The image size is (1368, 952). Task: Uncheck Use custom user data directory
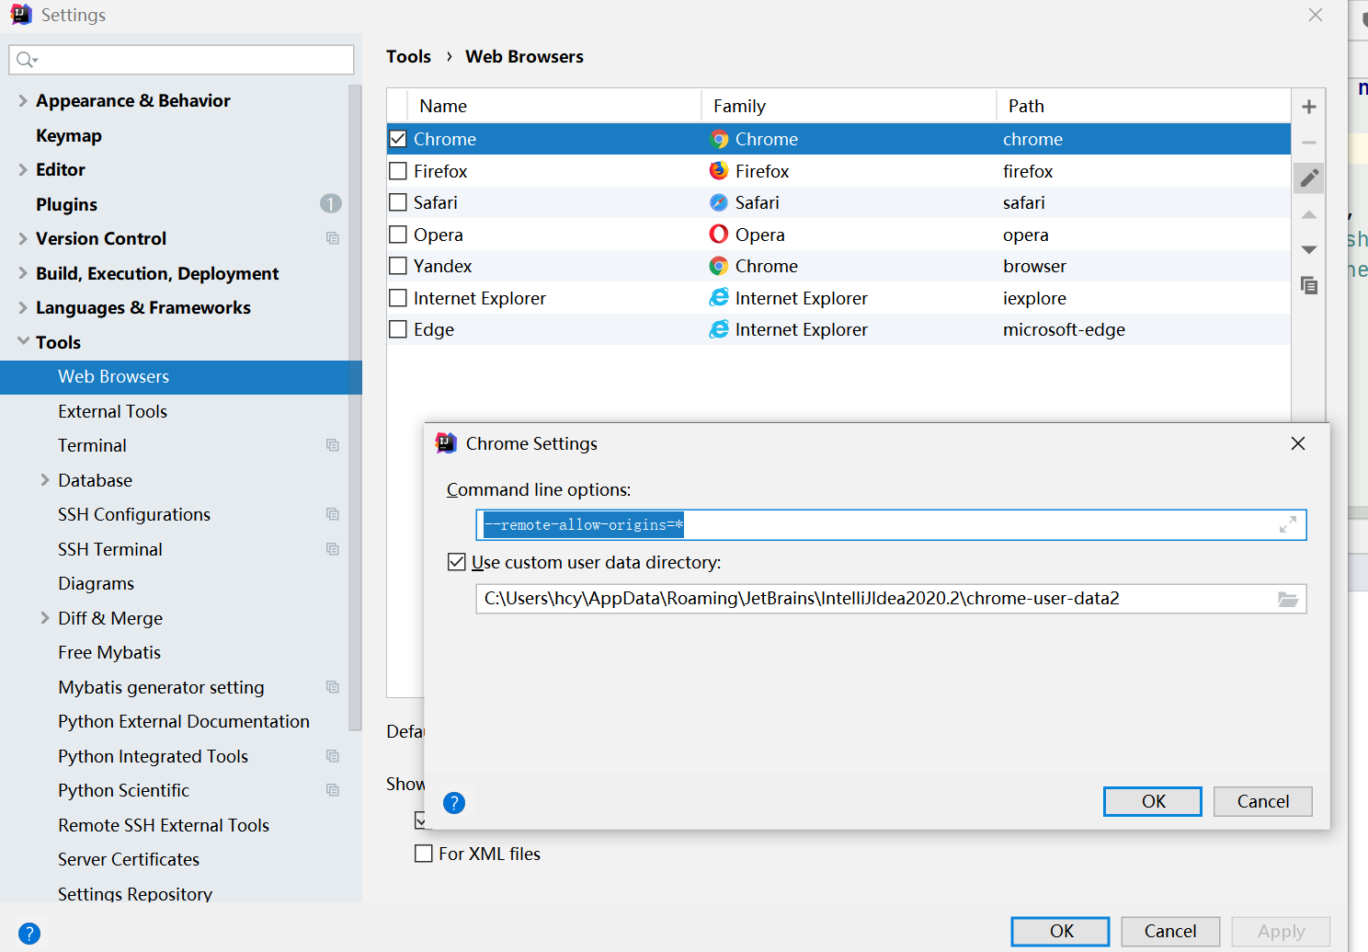click(x=457, y=562)
